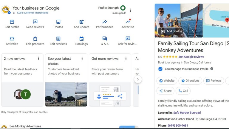
Task: Click the Share button
Action: click(165, 91)
